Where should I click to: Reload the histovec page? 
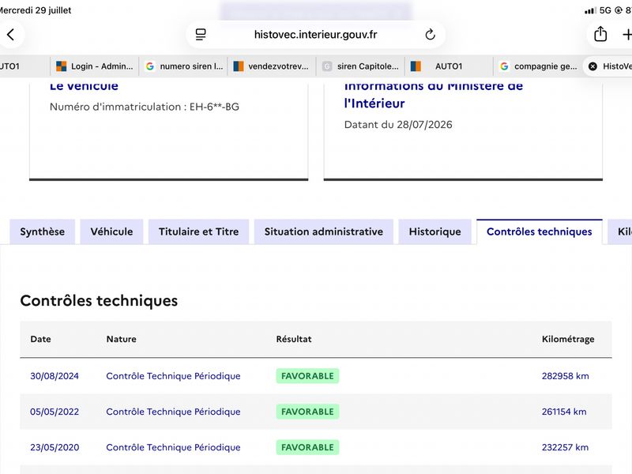click(x=430, y=35)
